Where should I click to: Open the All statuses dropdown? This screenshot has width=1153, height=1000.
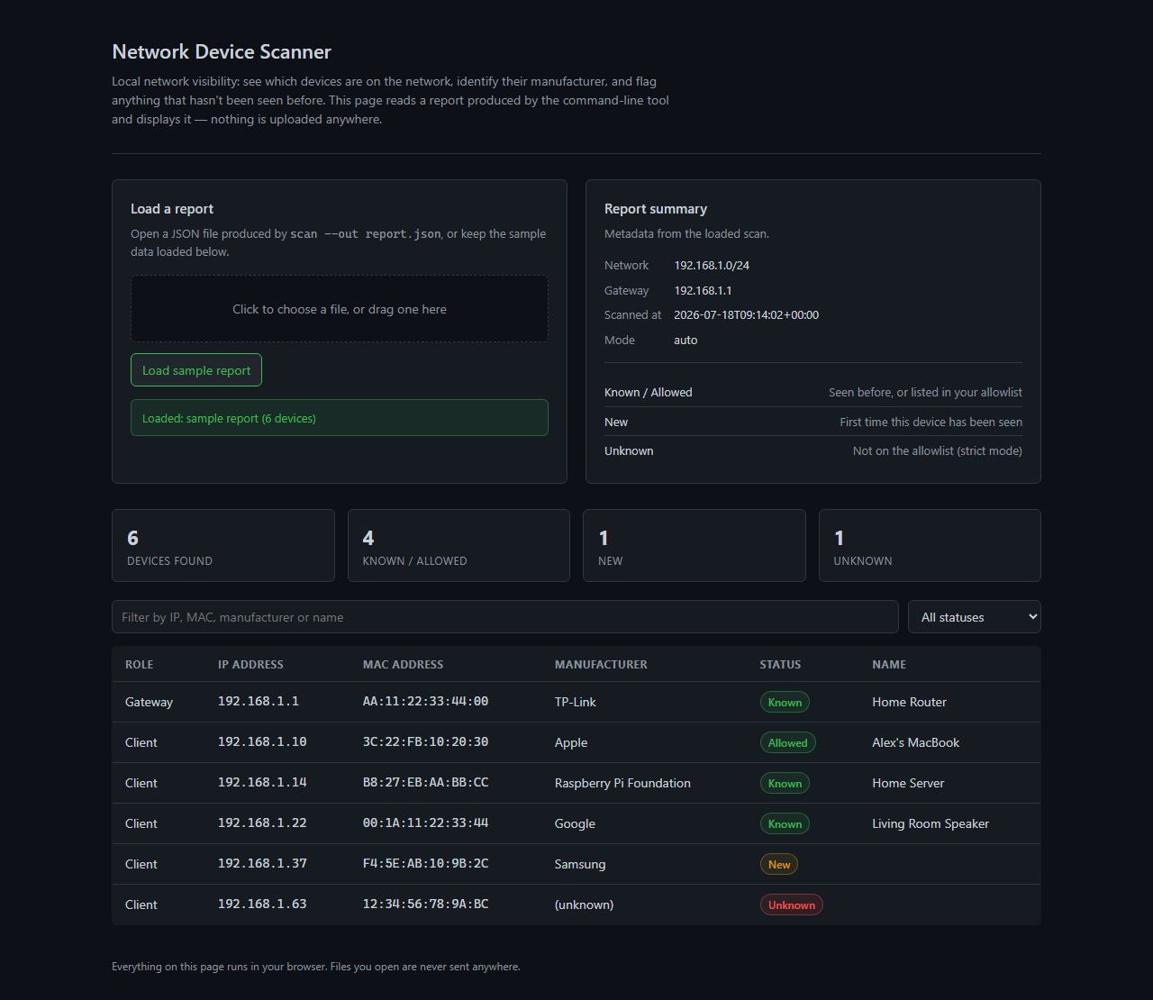pos(975,617)
